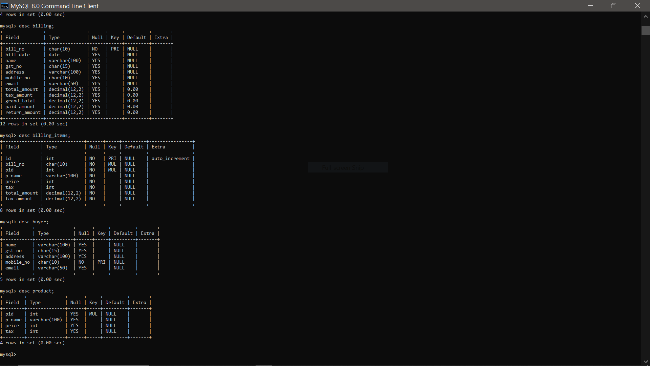
Task: Select the desc buyer; command text
Action: (33, 222)
